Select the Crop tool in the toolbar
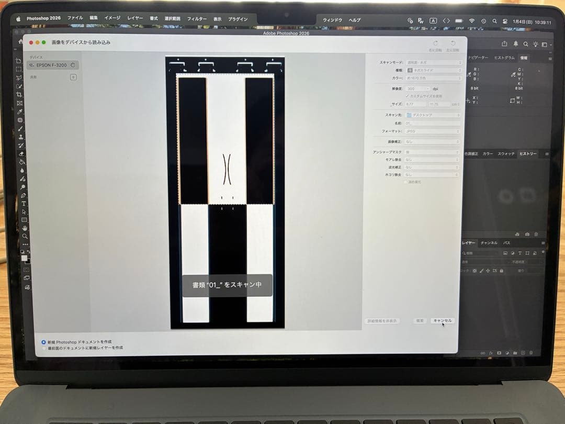Viewport: 565px width, 424px height. 22,94
